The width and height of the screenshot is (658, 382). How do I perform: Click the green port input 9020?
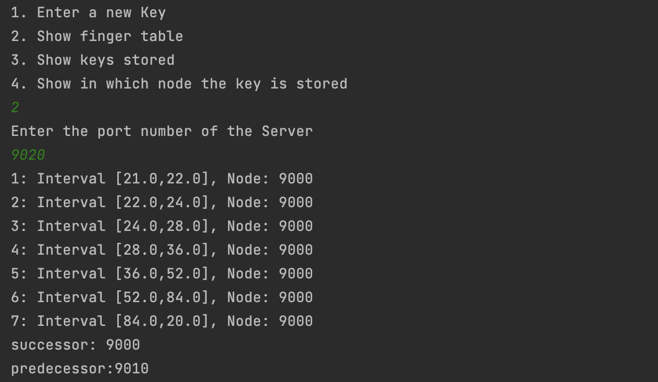point(28,155)
